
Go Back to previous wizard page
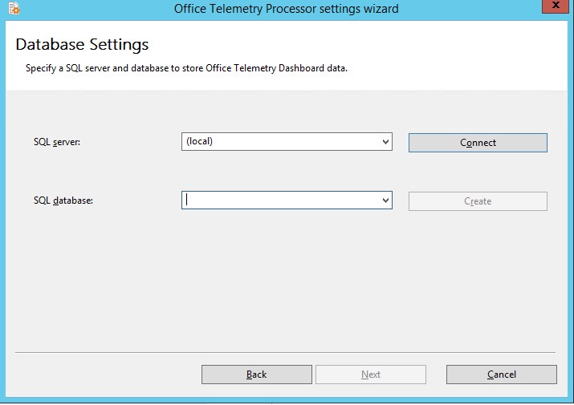coord(257,375)
